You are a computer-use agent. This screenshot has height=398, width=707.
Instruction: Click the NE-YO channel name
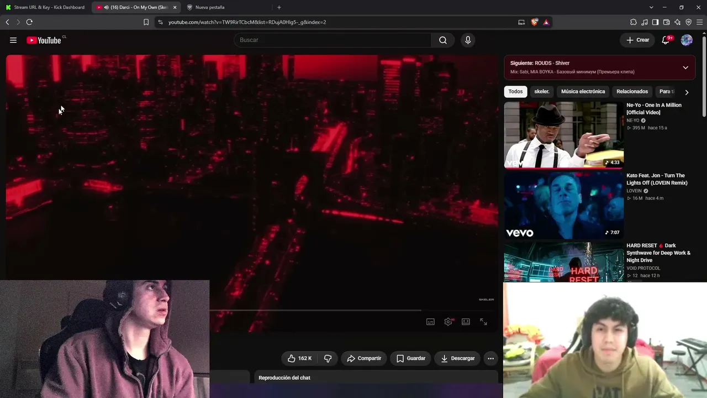(x=633, y=121)
